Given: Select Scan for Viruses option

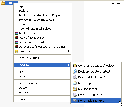Looking at the screenshot, I should pos(42,58).
